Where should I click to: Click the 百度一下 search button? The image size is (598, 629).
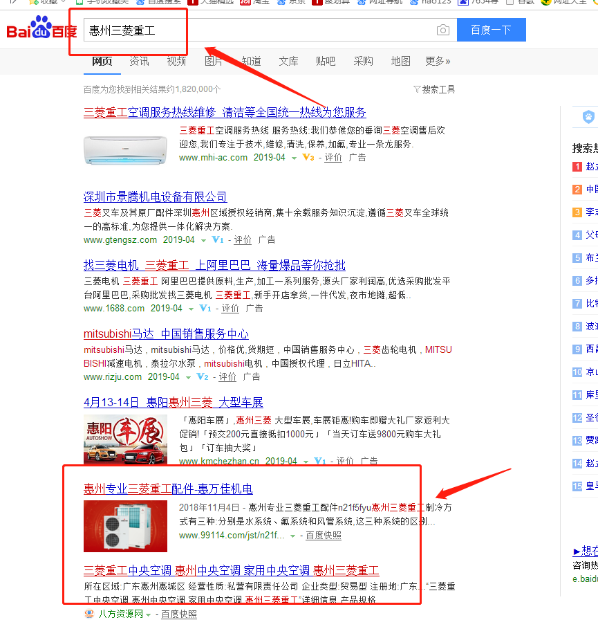(x=492, y=30)
